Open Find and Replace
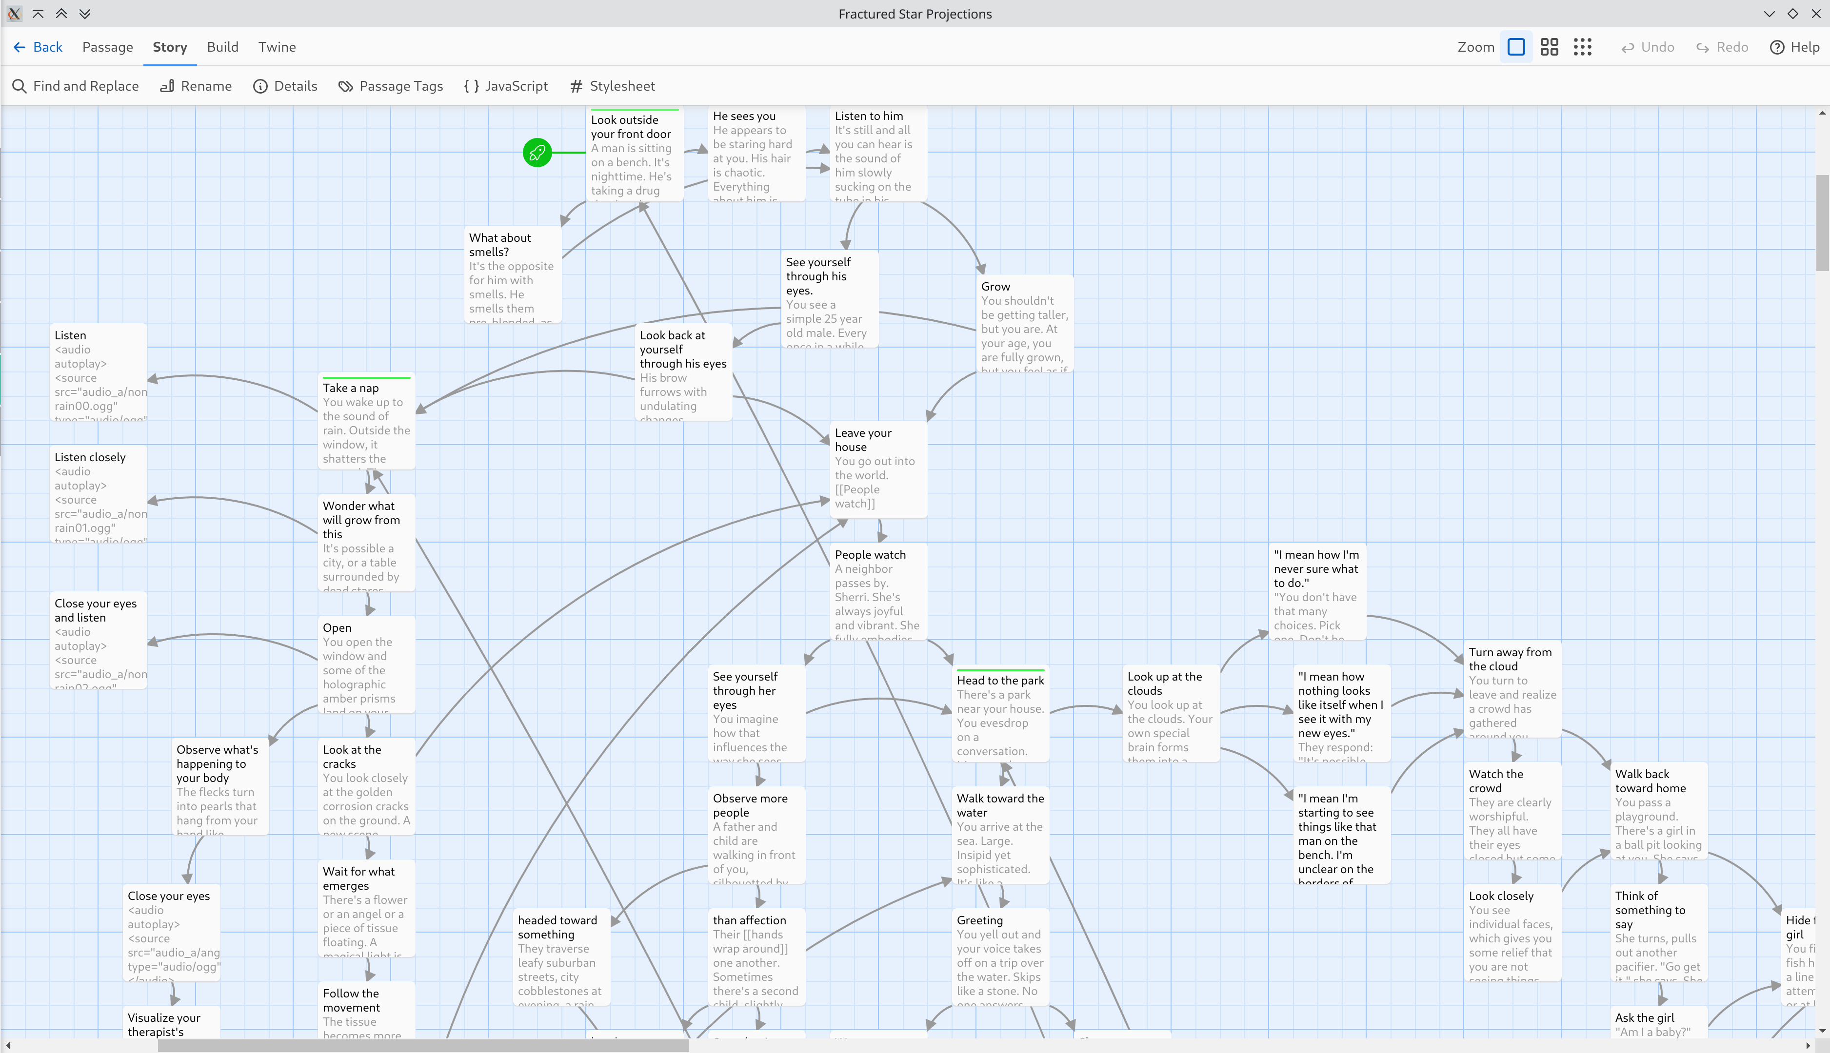 [75, 86]
